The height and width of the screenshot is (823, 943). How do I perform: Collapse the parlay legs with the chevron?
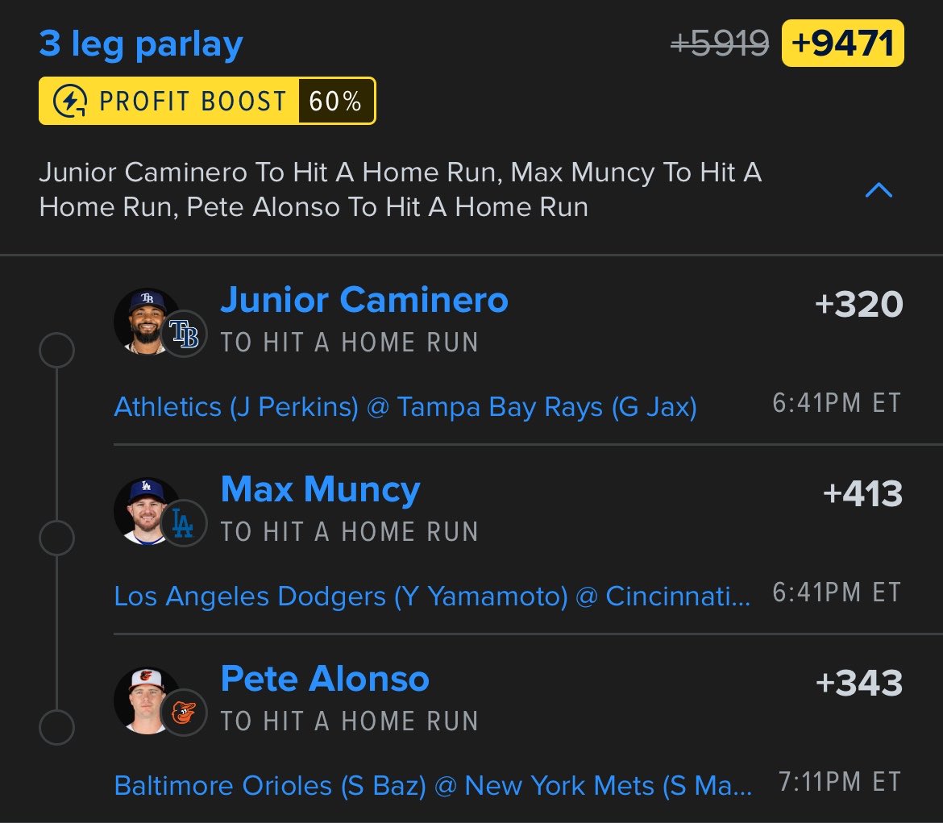879,190
